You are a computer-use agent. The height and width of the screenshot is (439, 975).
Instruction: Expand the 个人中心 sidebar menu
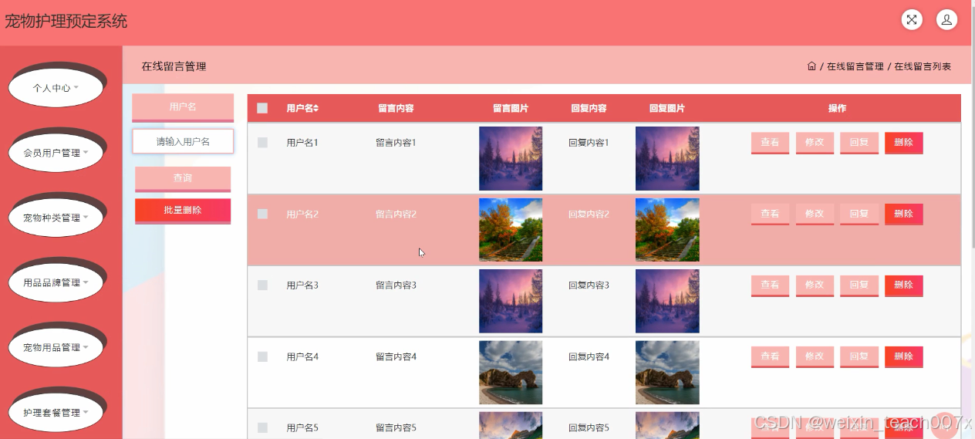(x=56, y=88)
